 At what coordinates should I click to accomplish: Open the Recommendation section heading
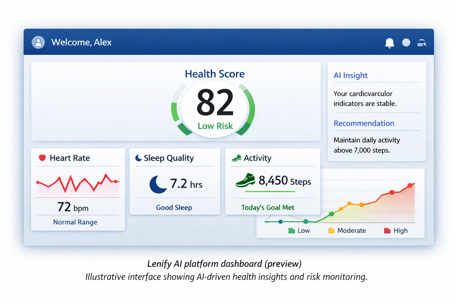[364, 123]
